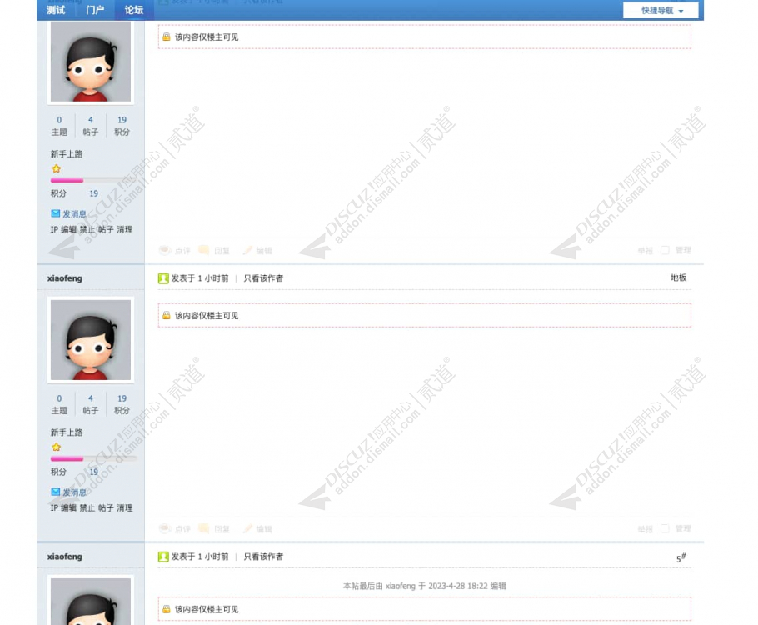
Task: Open xiaofeng's profile from the 5# post
Action: pos(65,557)
